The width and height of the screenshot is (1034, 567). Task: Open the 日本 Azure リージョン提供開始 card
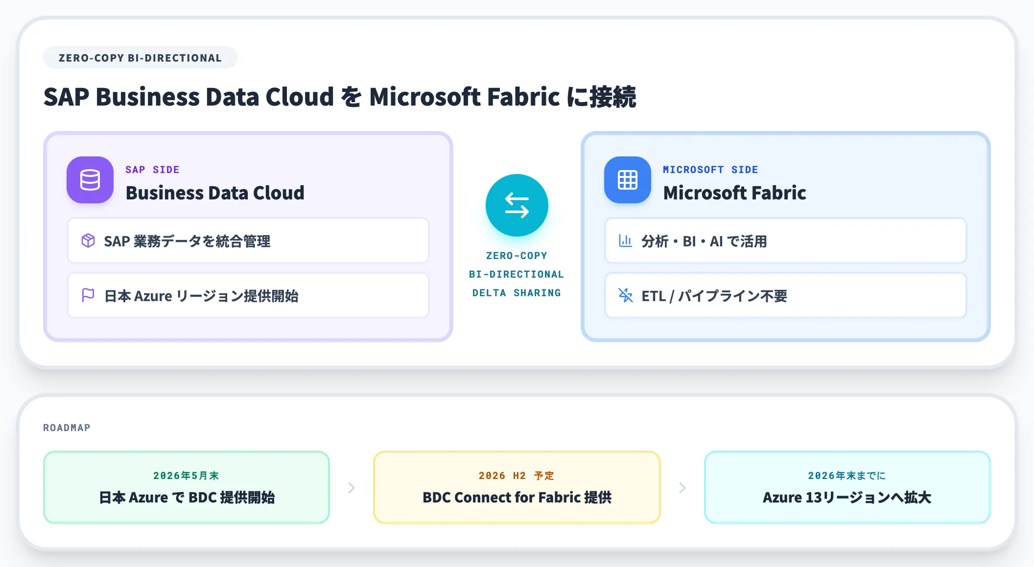click(x=248, y=295)
